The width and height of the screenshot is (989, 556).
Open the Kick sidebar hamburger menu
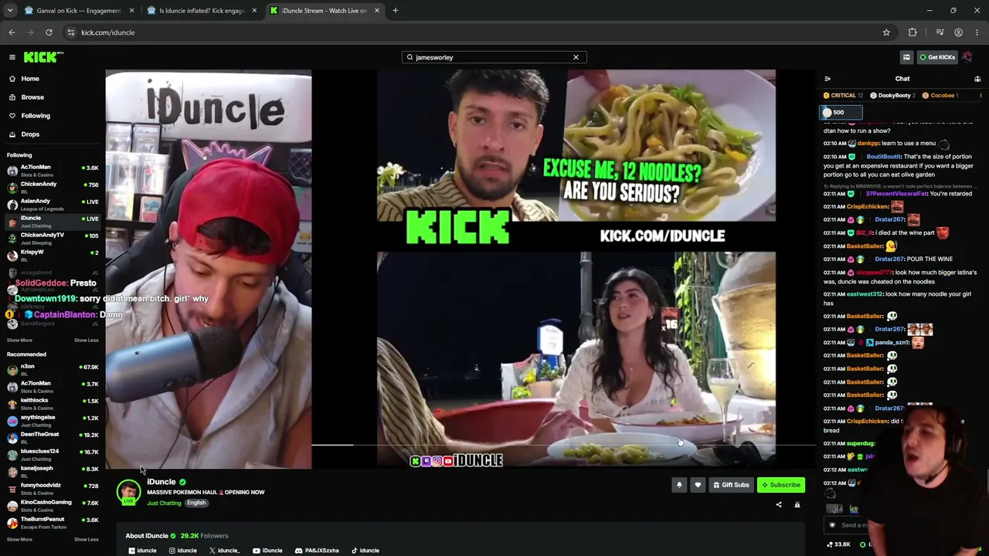click(x=12, y=57)
